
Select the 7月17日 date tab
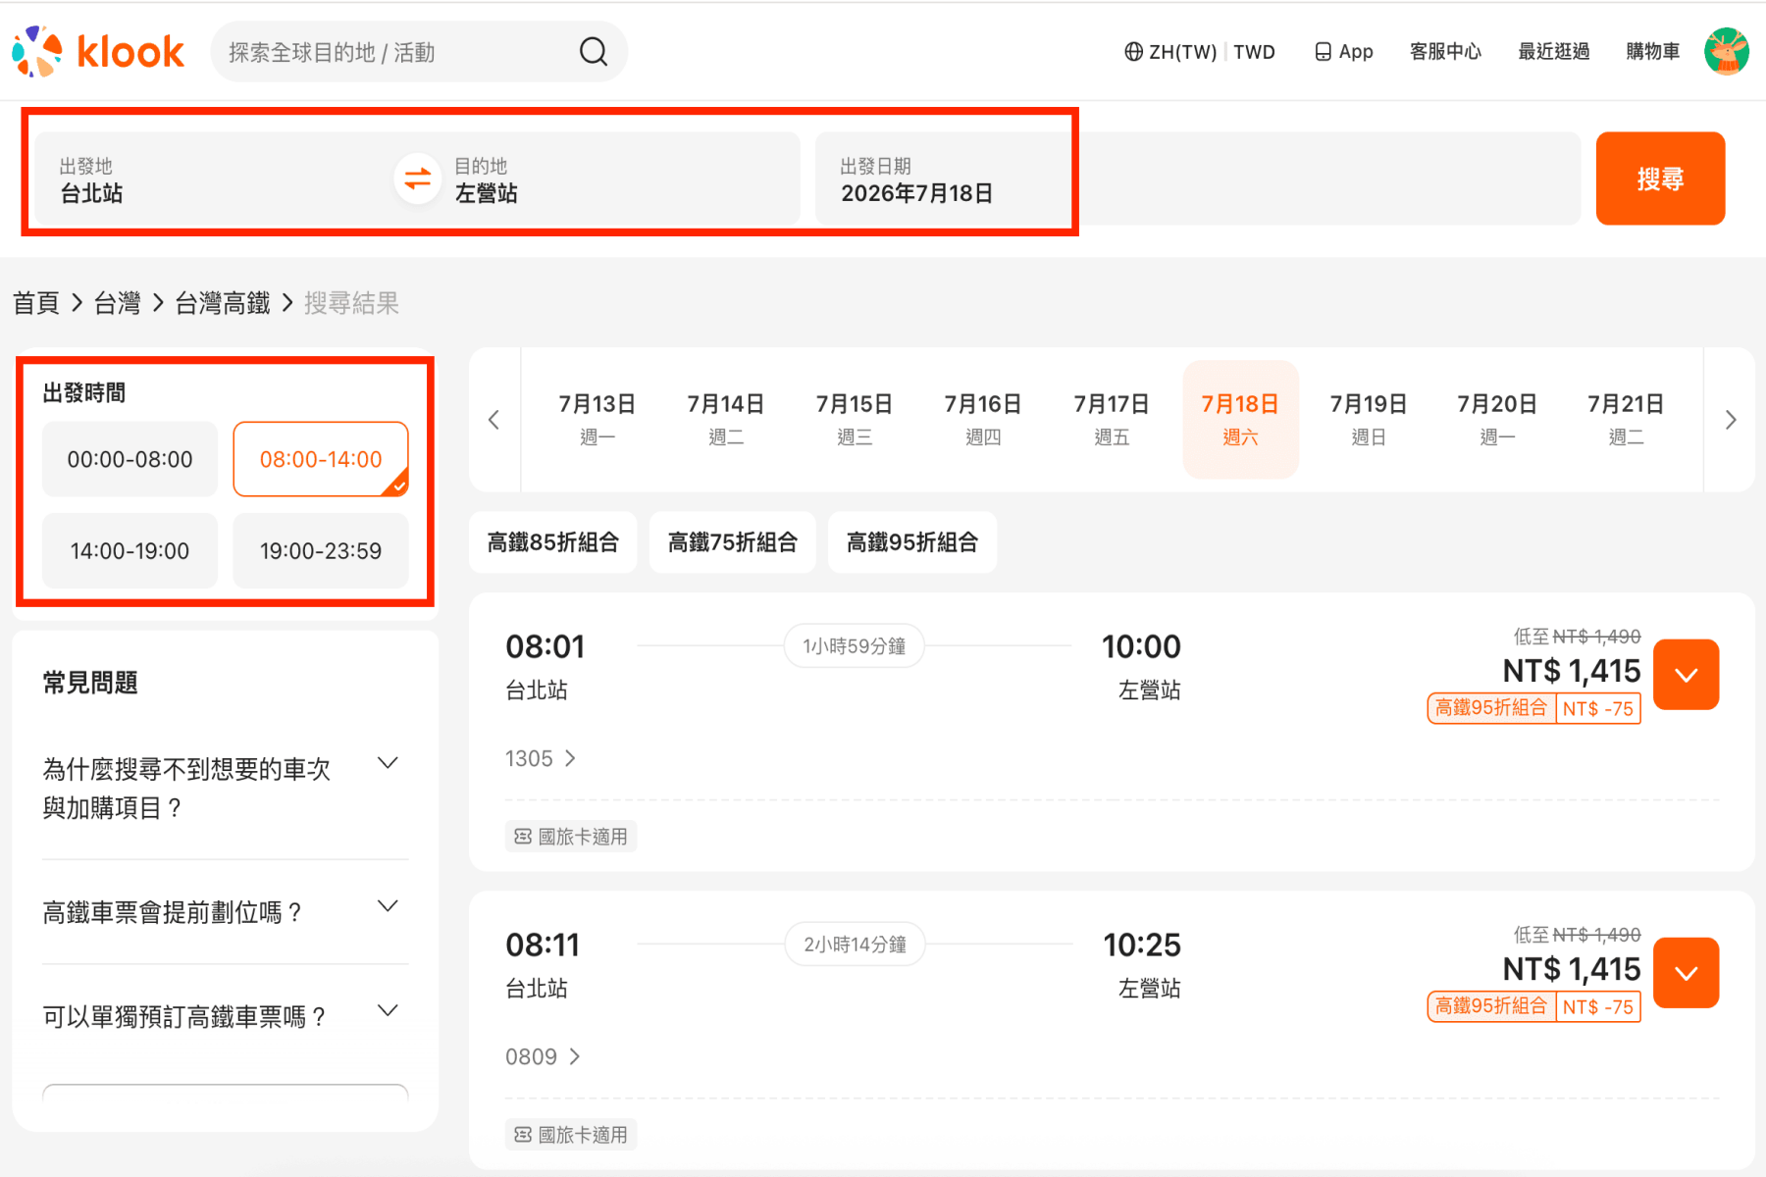click(x=1112, y=420)
